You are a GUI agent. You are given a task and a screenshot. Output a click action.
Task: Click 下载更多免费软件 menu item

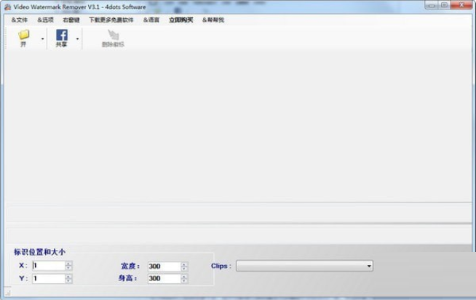tap(111, 20)
